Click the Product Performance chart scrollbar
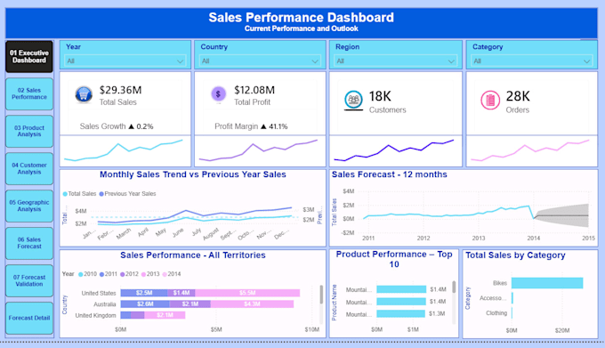 click(x=454, y=287)
